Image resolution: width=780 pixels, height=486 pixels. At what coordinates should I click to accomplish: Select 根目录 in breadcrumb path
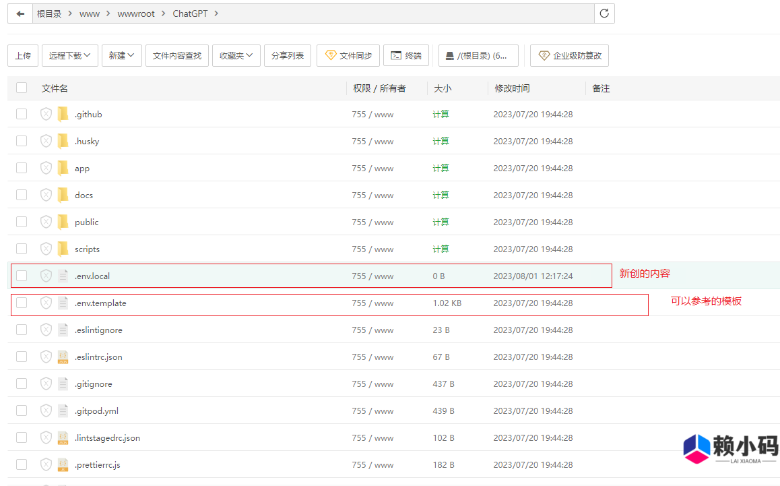tap(50, 13)
